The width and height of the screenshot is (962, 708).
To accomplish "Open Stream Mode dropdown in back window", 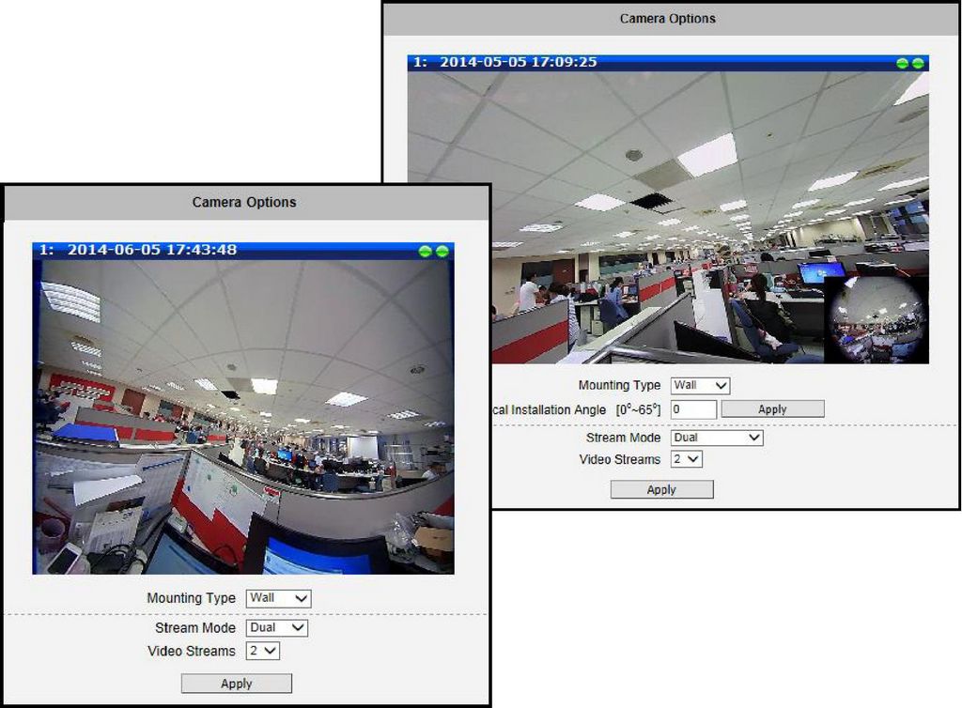I will point(717,438).
